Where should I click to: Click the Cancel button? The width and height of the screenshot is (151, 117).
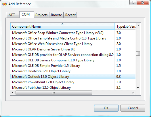pos(133,108)
